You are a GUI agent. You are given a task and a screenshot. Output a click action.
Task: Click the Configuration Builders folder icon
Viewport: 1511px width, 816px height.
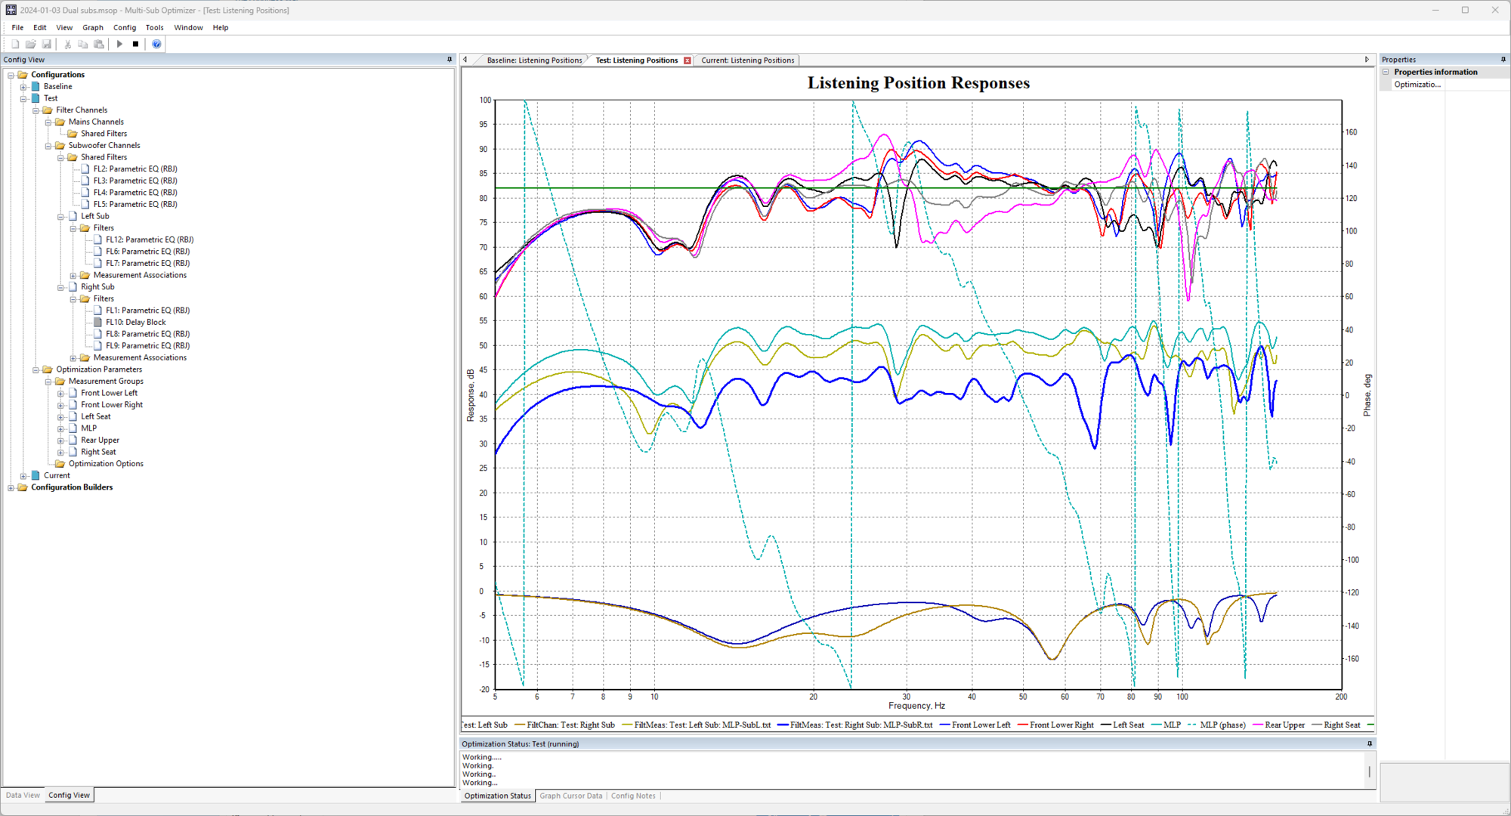pyautogui.click(x=23, y=487)
